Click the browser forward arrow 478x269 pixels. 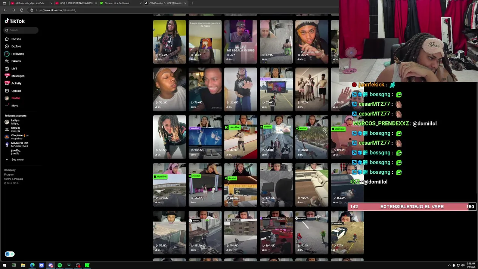(13, 10)
